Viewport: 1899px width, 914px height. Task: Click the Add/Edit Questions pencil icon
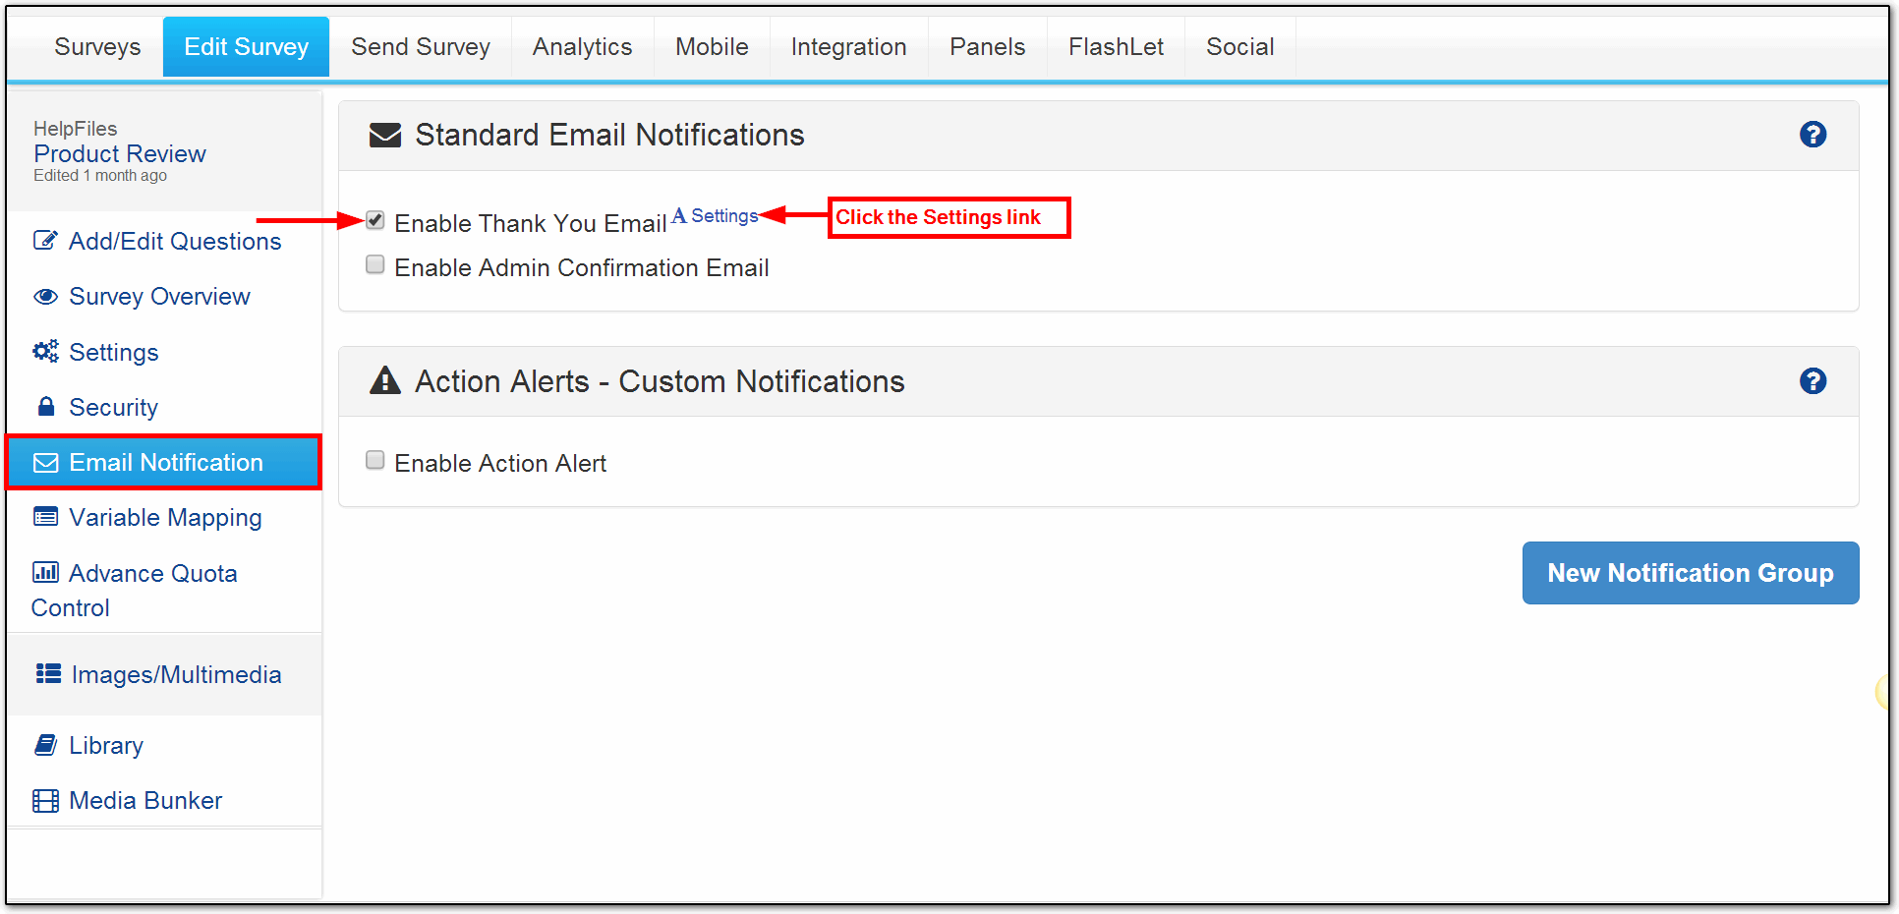(45, 241)
